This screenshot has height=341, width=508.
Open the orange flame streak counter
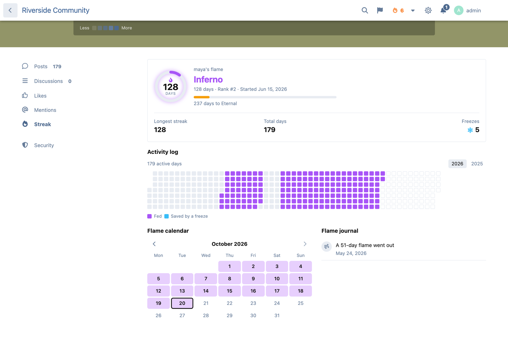[398, 10]
